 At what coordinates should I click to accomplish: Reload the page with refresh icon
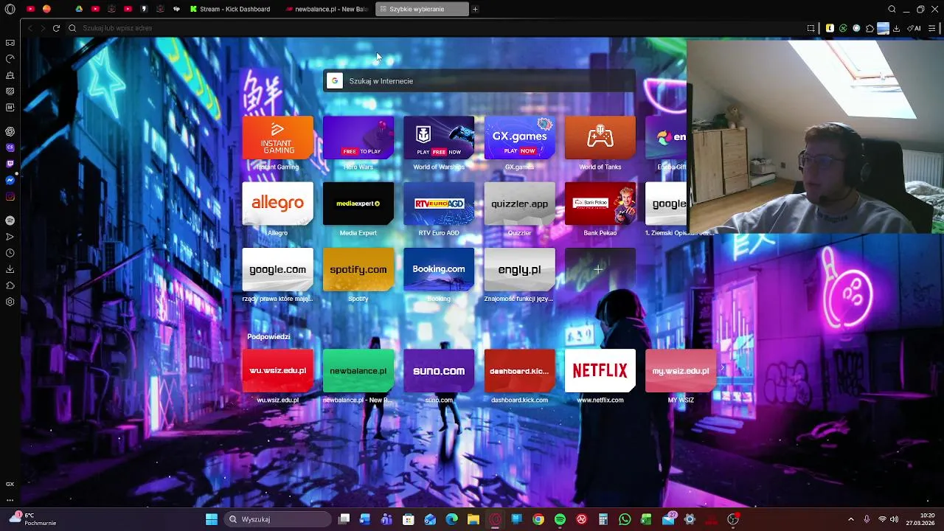click(56, 28)
